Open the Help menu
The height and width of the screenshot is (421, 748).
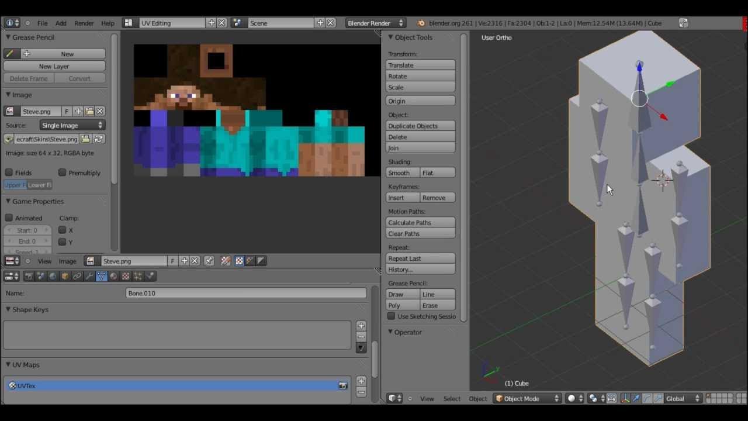[108, 23]
